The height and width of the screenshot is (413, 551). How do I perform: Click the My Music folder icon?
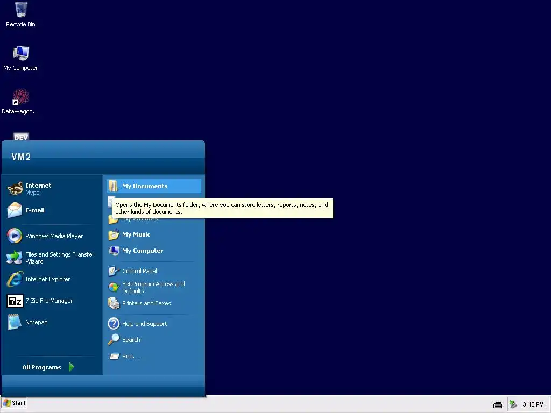coord(114,234)
